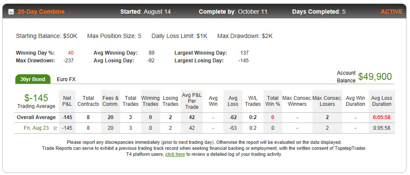
Task: Click the Max Consec. Losers header
Action: [327, 101]
